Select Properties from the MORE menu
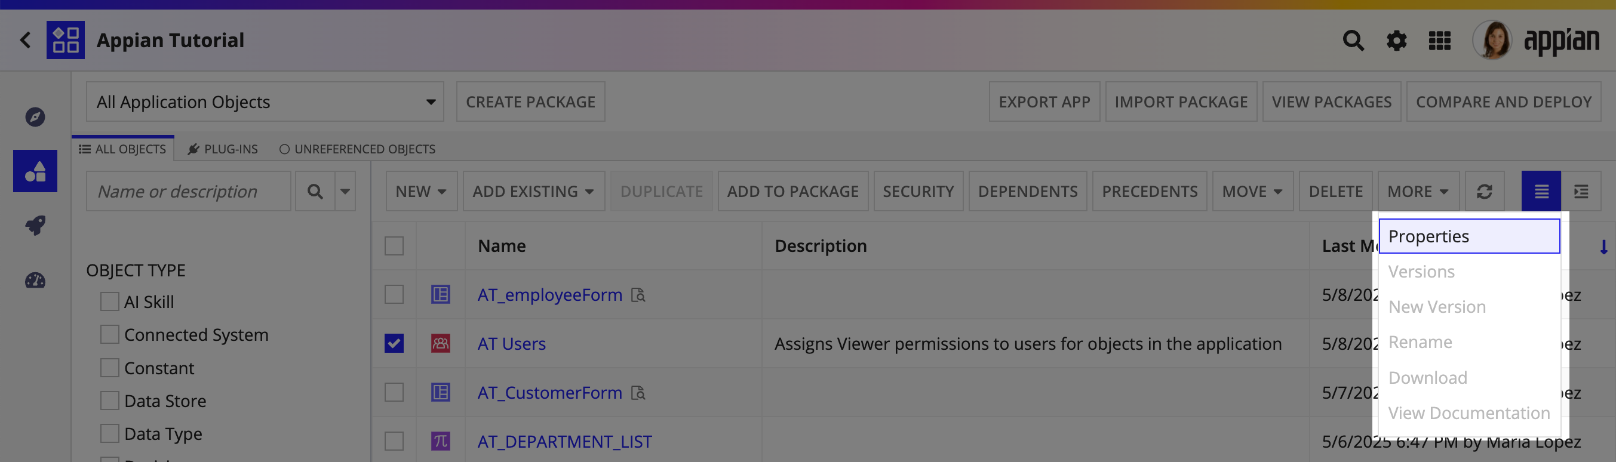1616x462 pixels. [1468, 236]
